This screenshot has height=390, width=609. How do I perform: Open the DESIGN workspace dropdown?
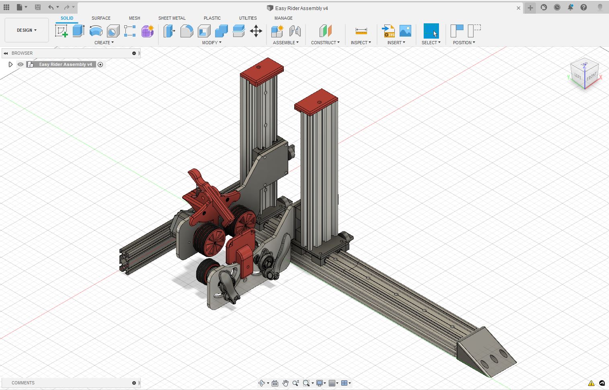(27, 30)
